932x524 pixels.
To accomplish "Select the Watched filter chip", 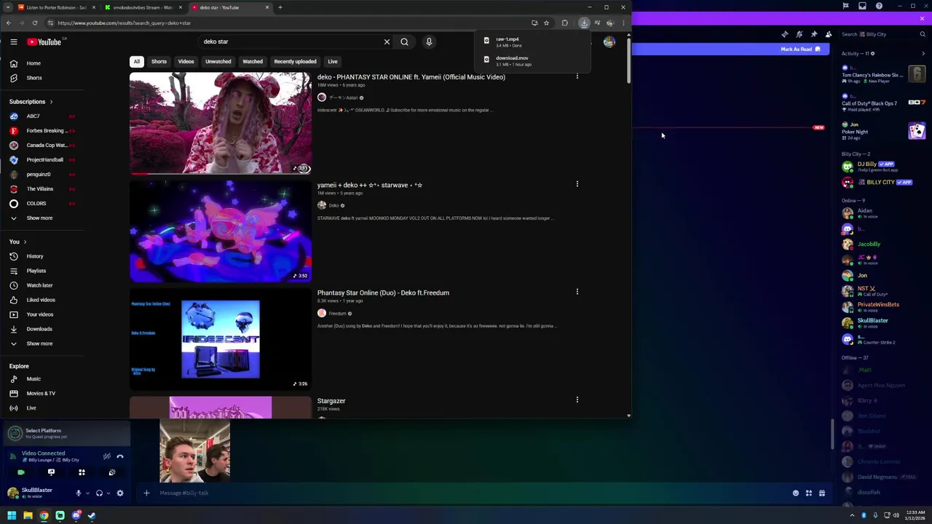I will pos(253,61).
